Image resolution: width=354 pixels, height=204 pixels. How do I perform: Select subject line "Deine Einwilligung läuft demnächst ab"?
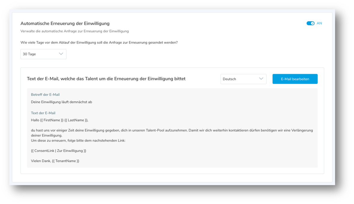[x=61, y=102]
